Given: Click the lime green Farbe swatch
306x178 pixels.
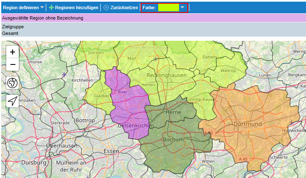Looking at the screenshot, I should (x=168, y=7).
